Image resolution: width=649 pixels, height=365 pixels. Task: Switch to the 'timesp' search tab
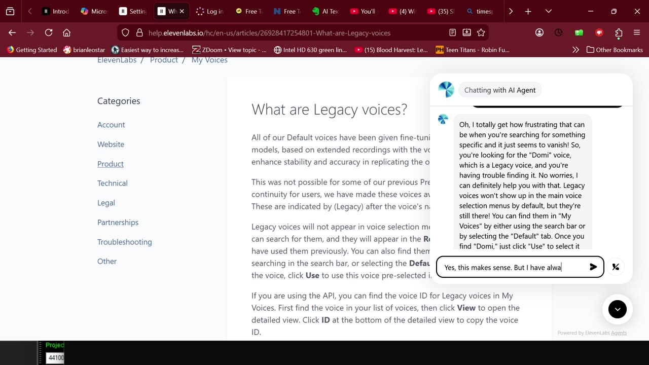click(x=480, y=11)
